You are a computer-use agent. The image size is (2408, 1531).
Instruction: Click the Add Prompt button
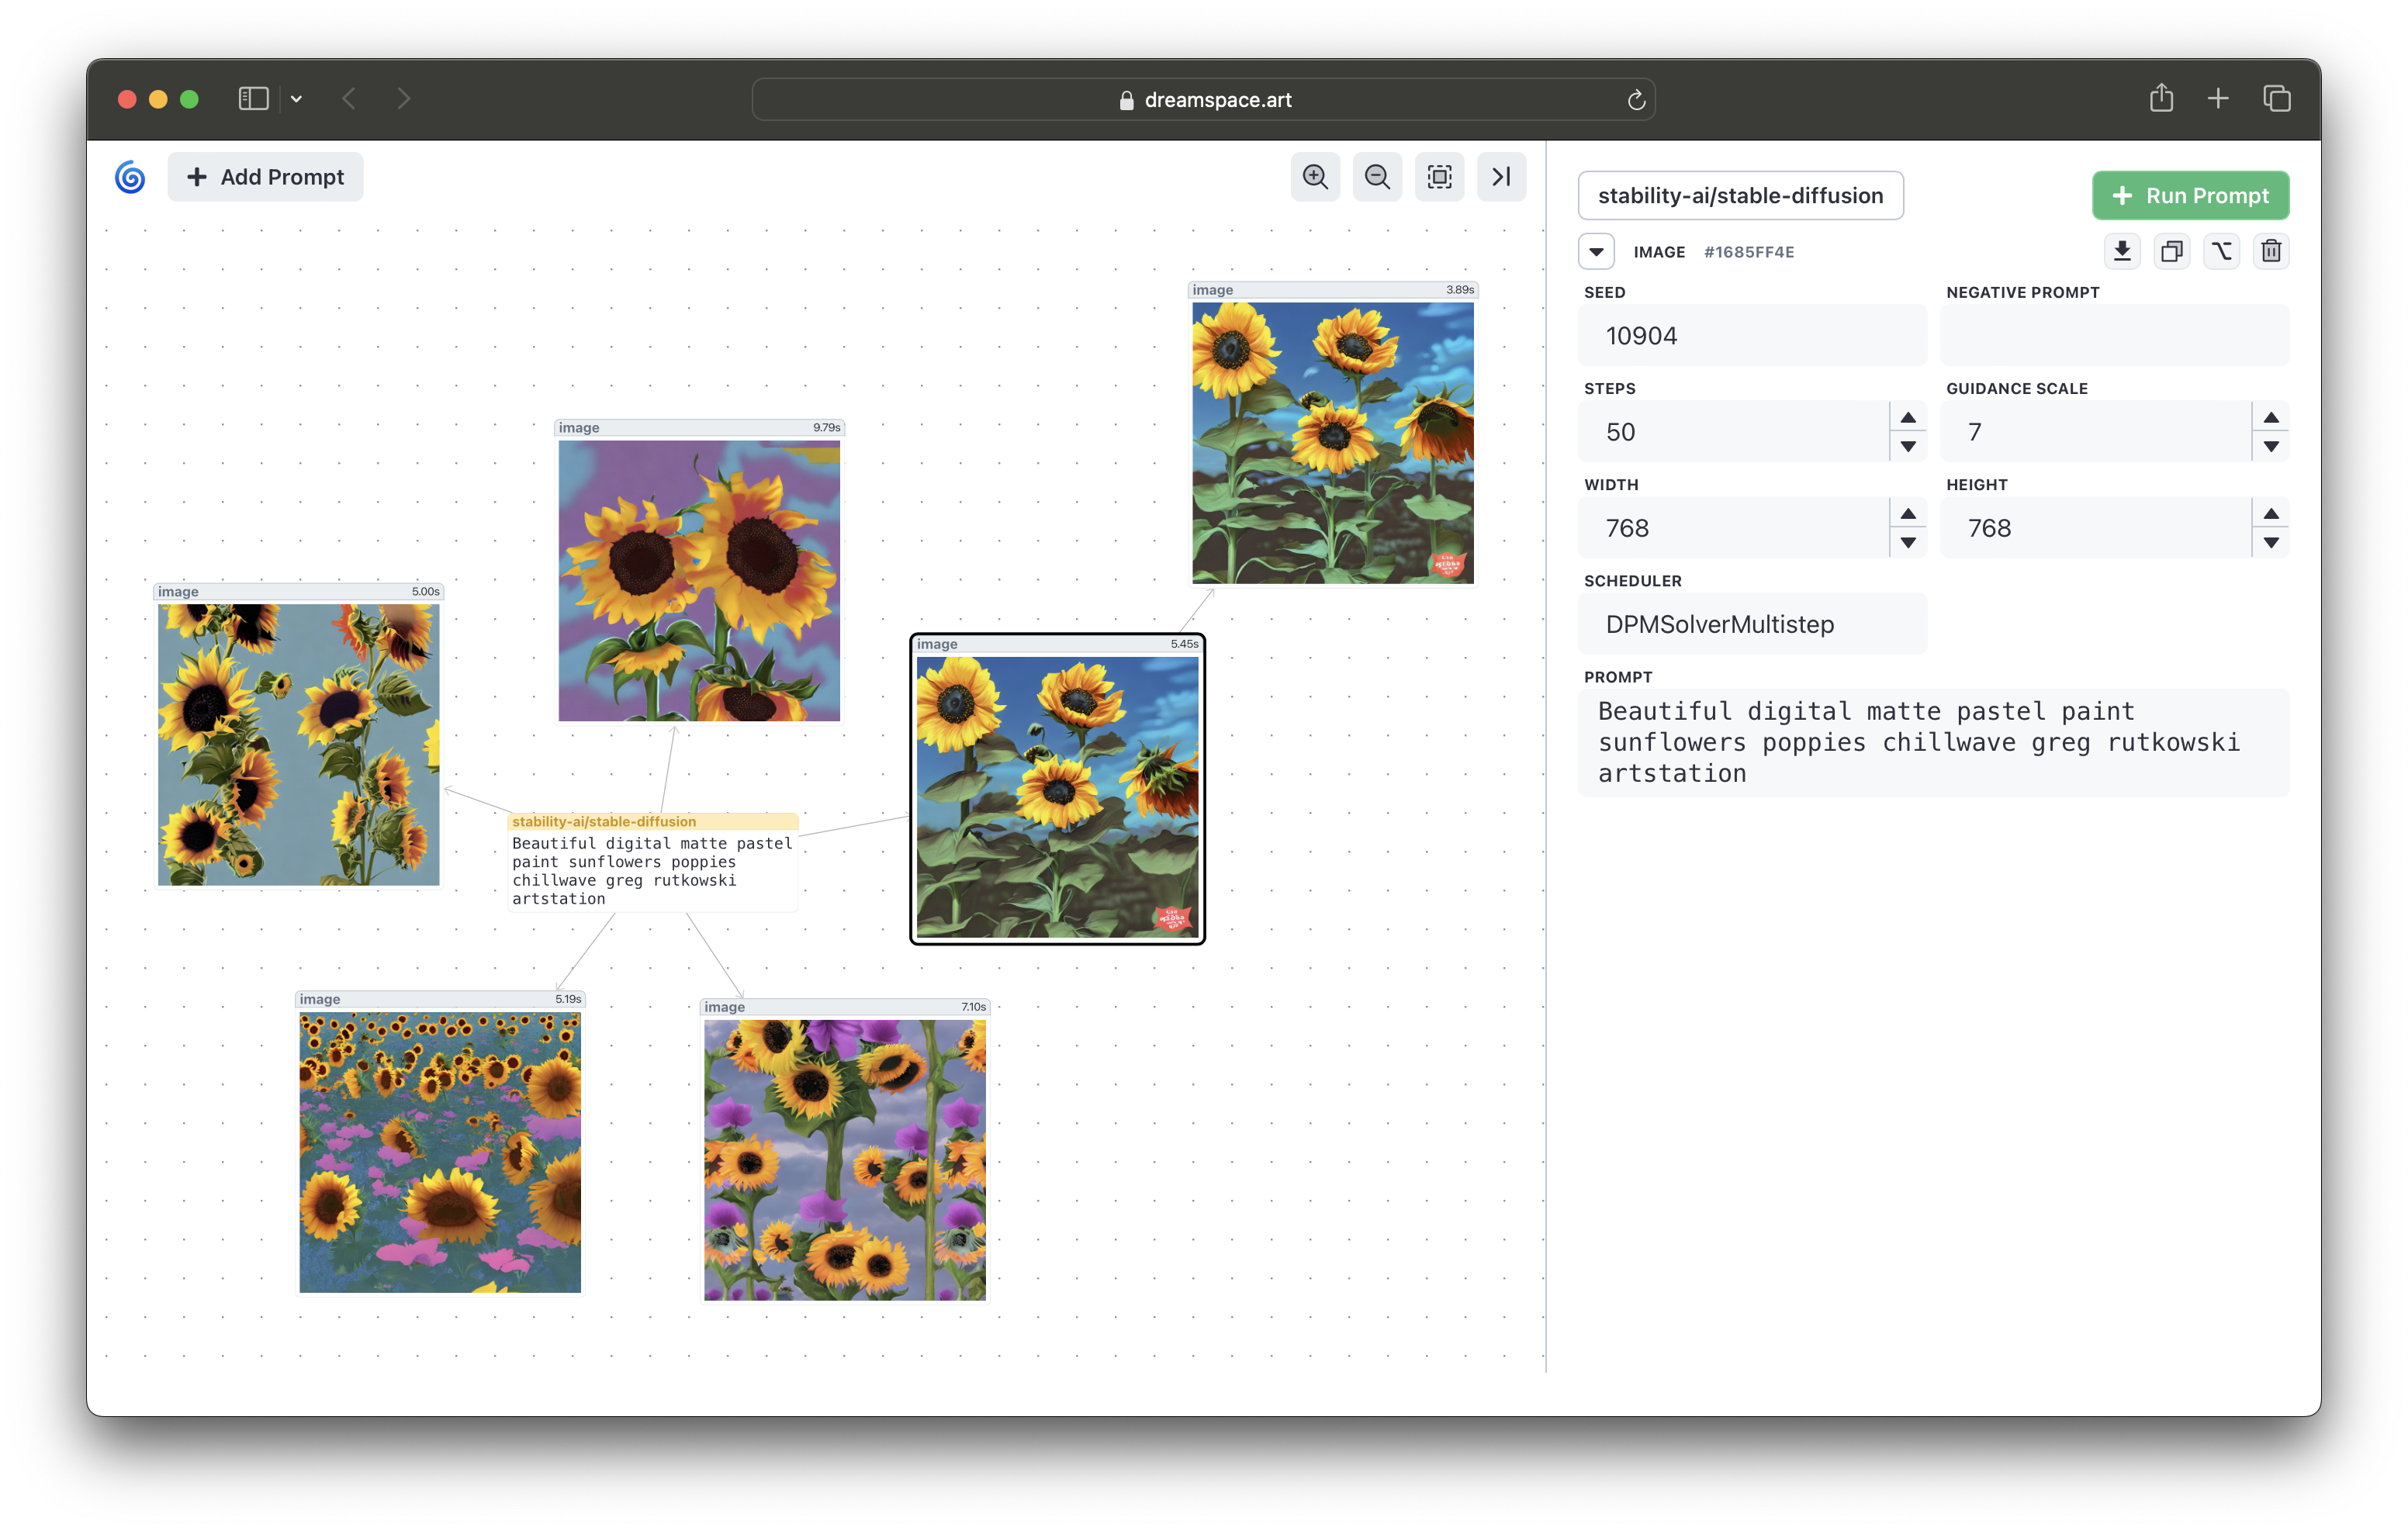coord(266,177)
